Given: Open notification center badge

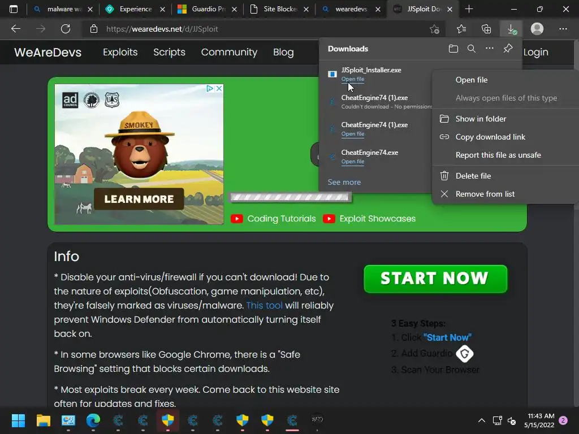Looking at the screenshot, I should coord(563,420).
